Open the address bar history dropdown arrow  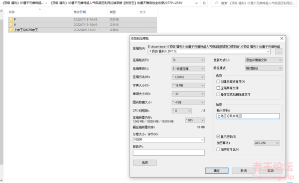coord(197,3)
